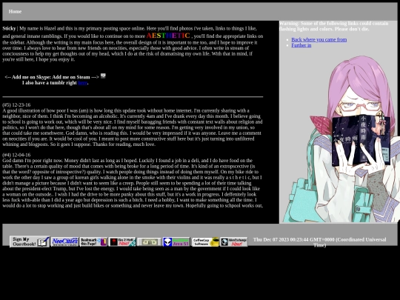Click the '(#4) 12-04-16' post heading
400x300 pixels.
[16, 155]
